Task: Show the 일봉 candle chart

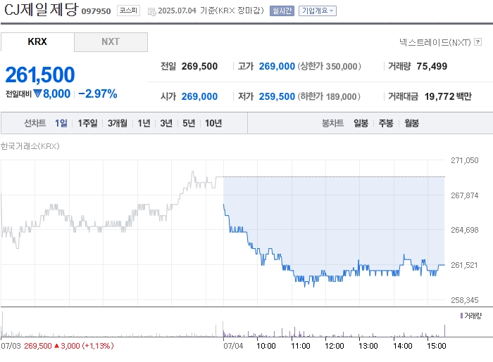Action: 361,123
